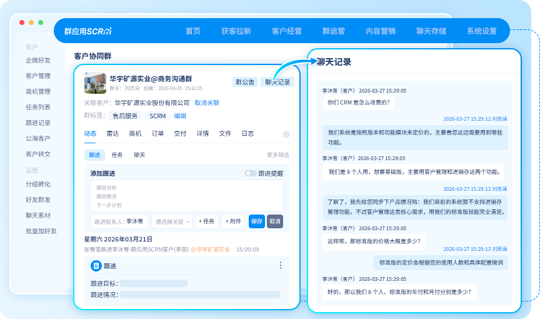Open the three-dot menu on the 跟进 card
This screenshot has width=540, height=319.
coord(281,265)
